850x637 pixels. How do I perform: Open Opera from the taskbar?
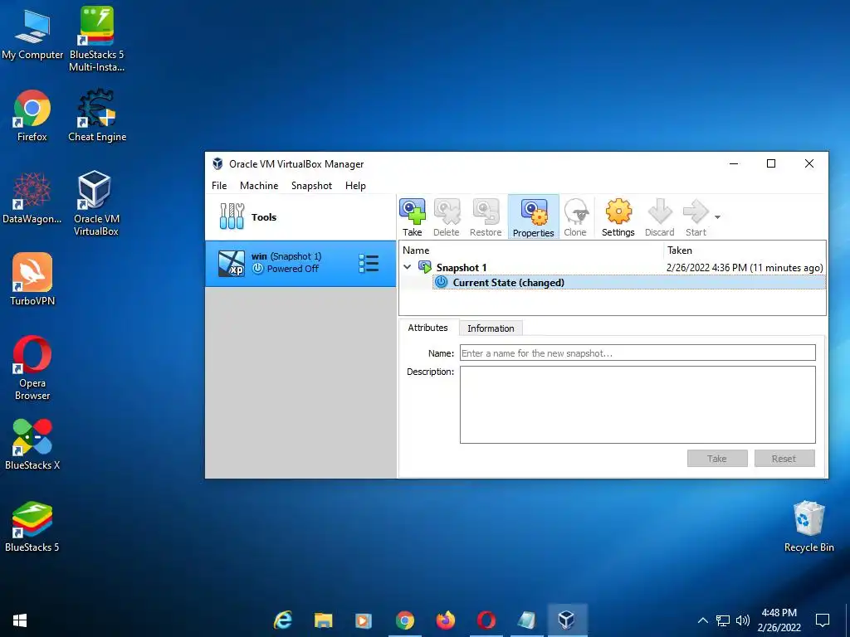486,620
